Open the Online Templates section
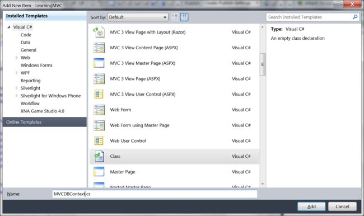 45,122
